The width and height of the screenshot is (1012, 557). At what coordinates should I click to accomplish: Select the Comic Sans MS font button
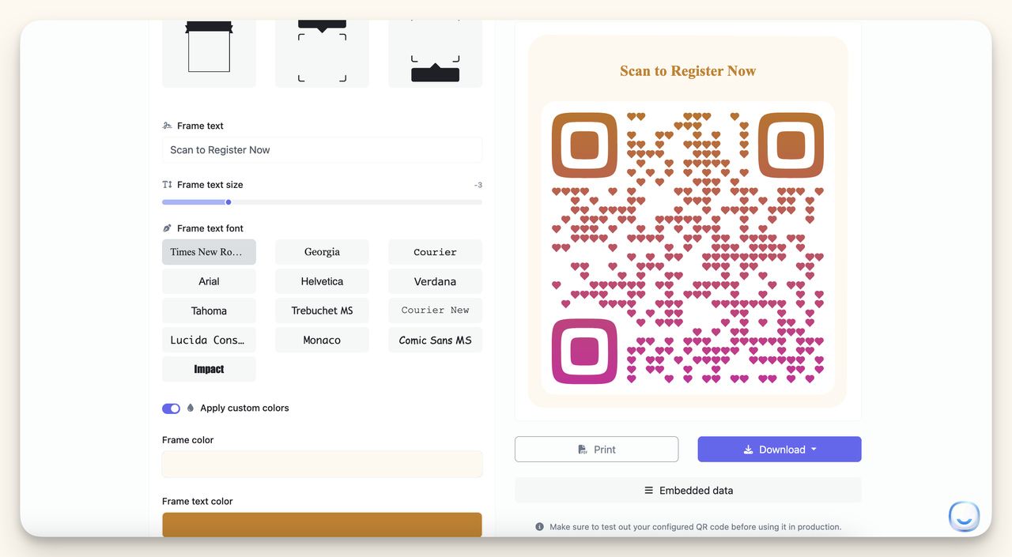click(435, 340)
